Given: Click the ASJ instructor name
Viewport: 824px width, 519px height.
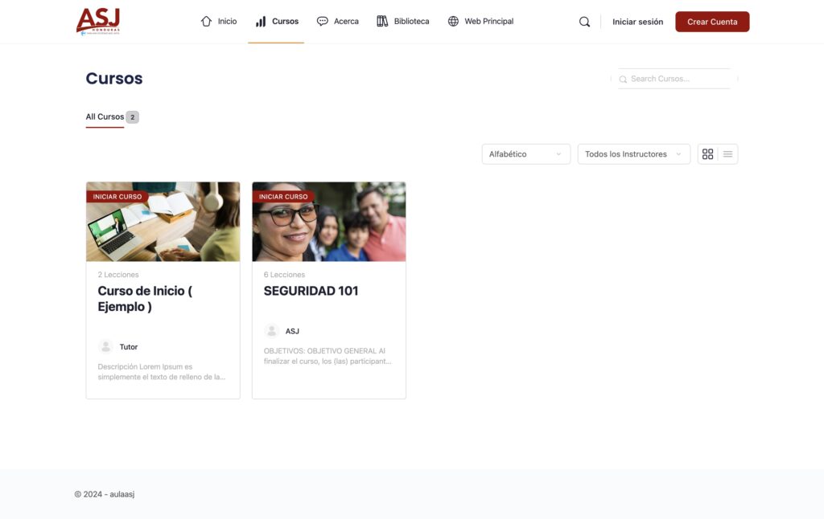Looking at the screenshot, I should (292, 331).
